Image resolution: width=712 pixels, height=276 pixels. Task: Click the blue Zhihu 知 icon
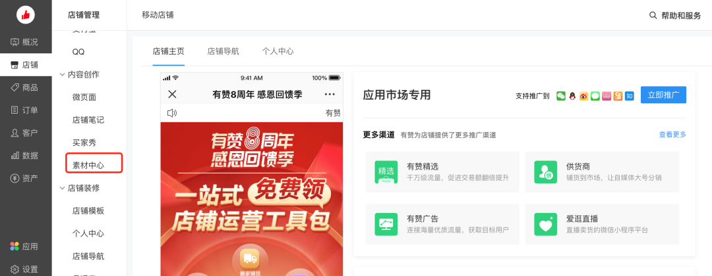[x=630, y=96]
